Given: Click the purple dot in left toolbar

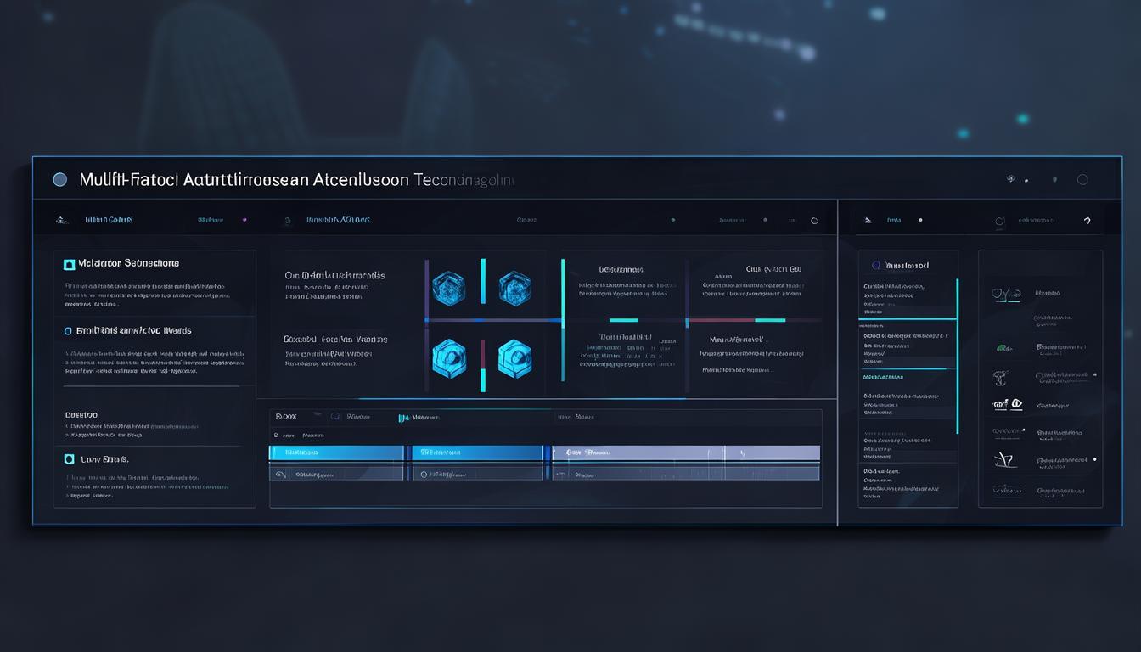Looking at the screenshot, I should tap(244, 220).
